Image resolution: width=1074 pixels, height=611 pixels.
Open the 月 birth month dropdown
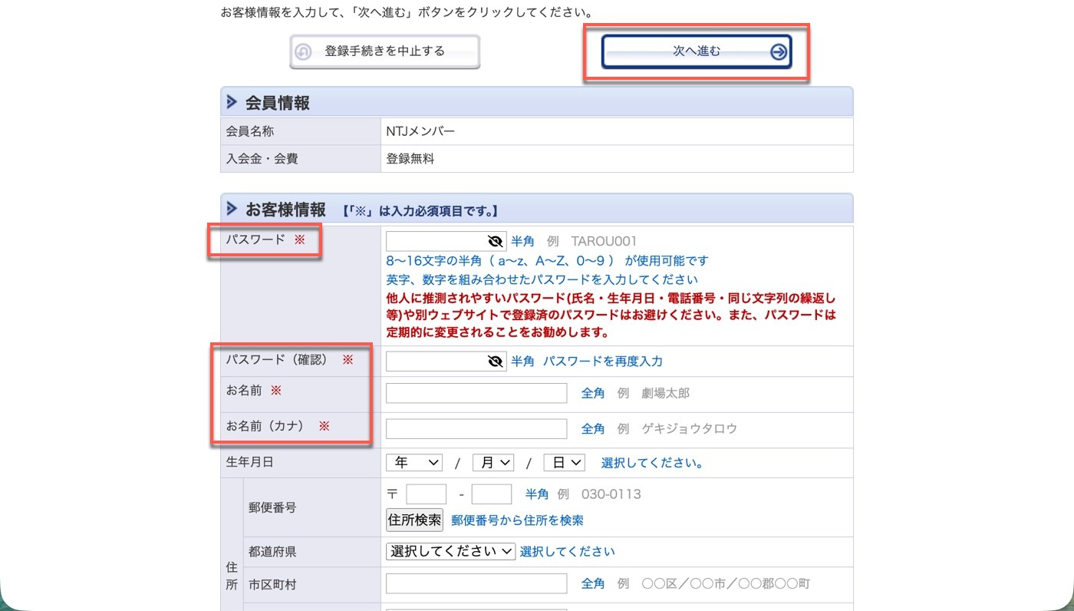point(493,463)
